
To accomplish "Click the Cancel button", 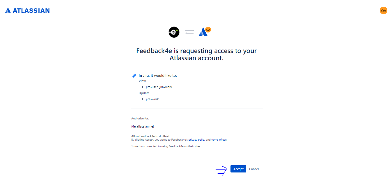I will (254, 169).
